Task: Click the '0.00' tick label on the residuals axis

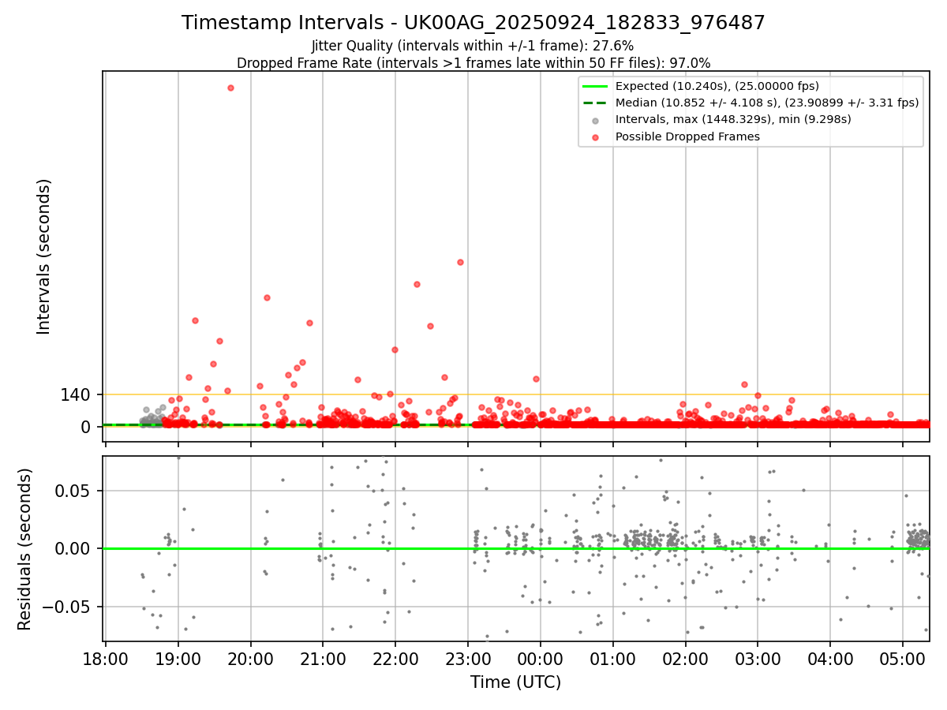Action: [x=73, y=549]
